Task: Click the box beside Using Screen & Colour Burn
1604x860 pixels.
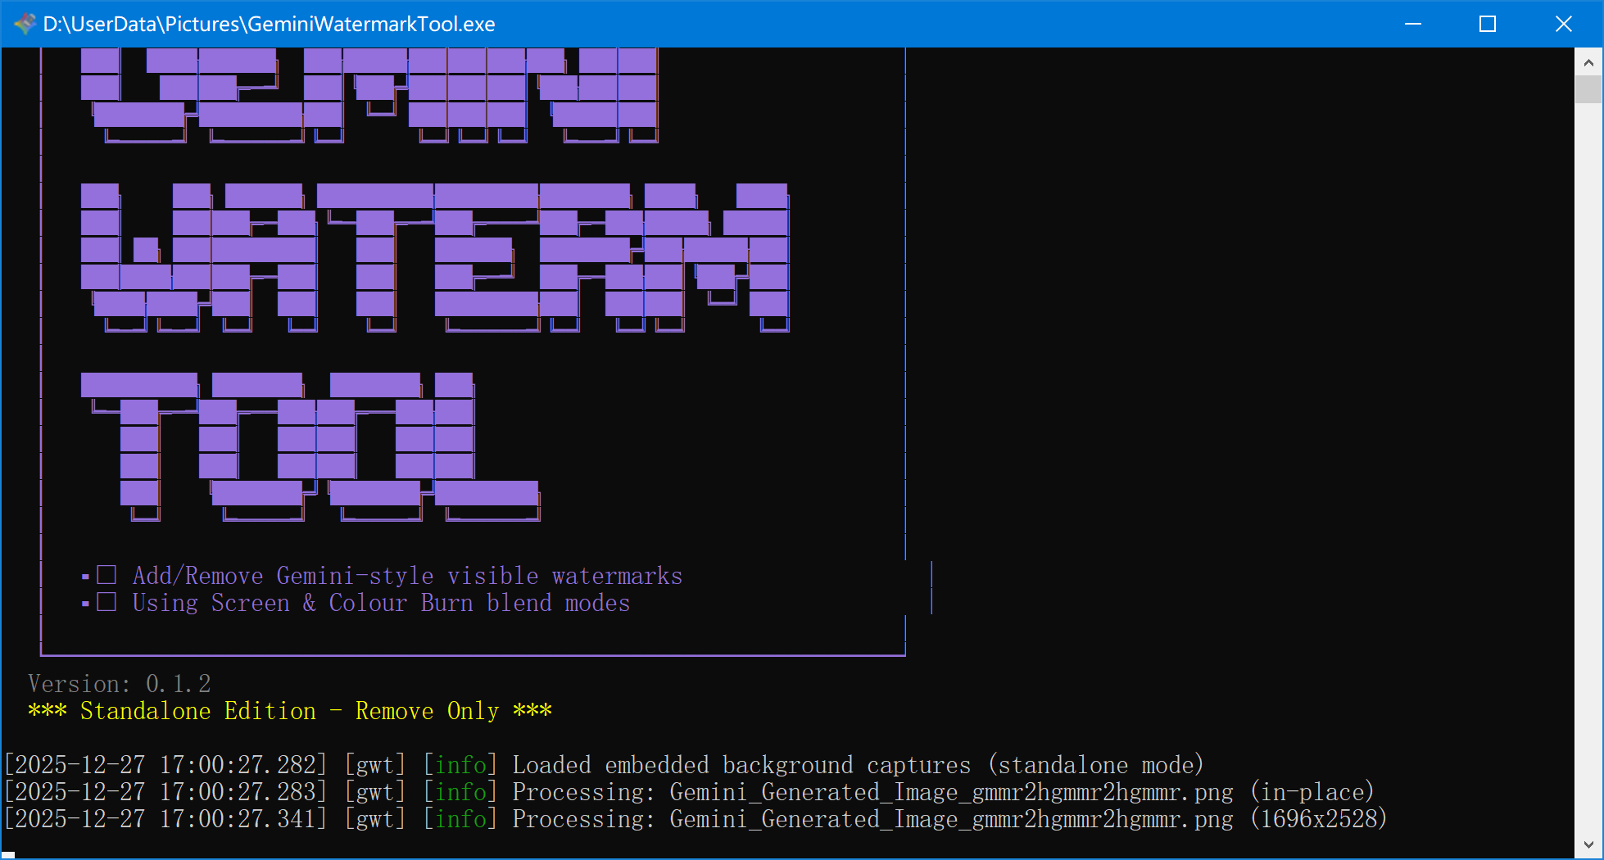Action: pos(106,603)
